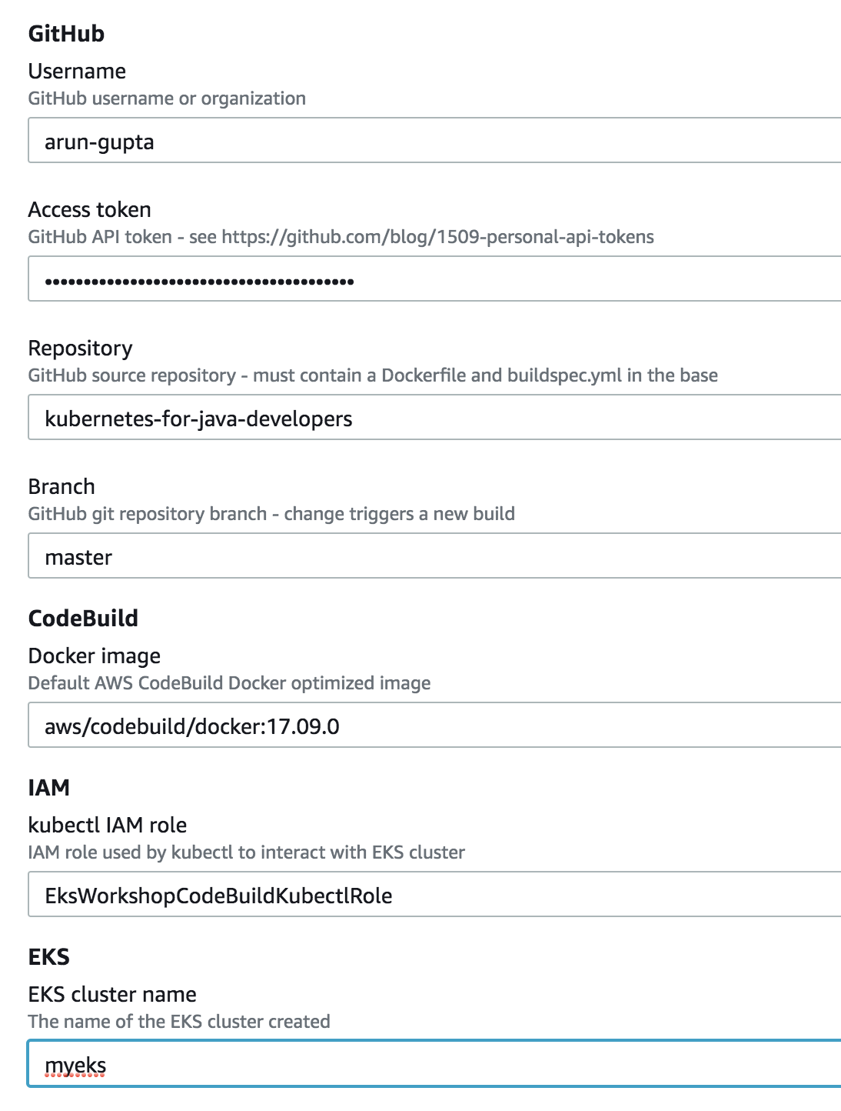Focus the masked Access token field
Screen dimensions: 841x1111
[434, 279]
